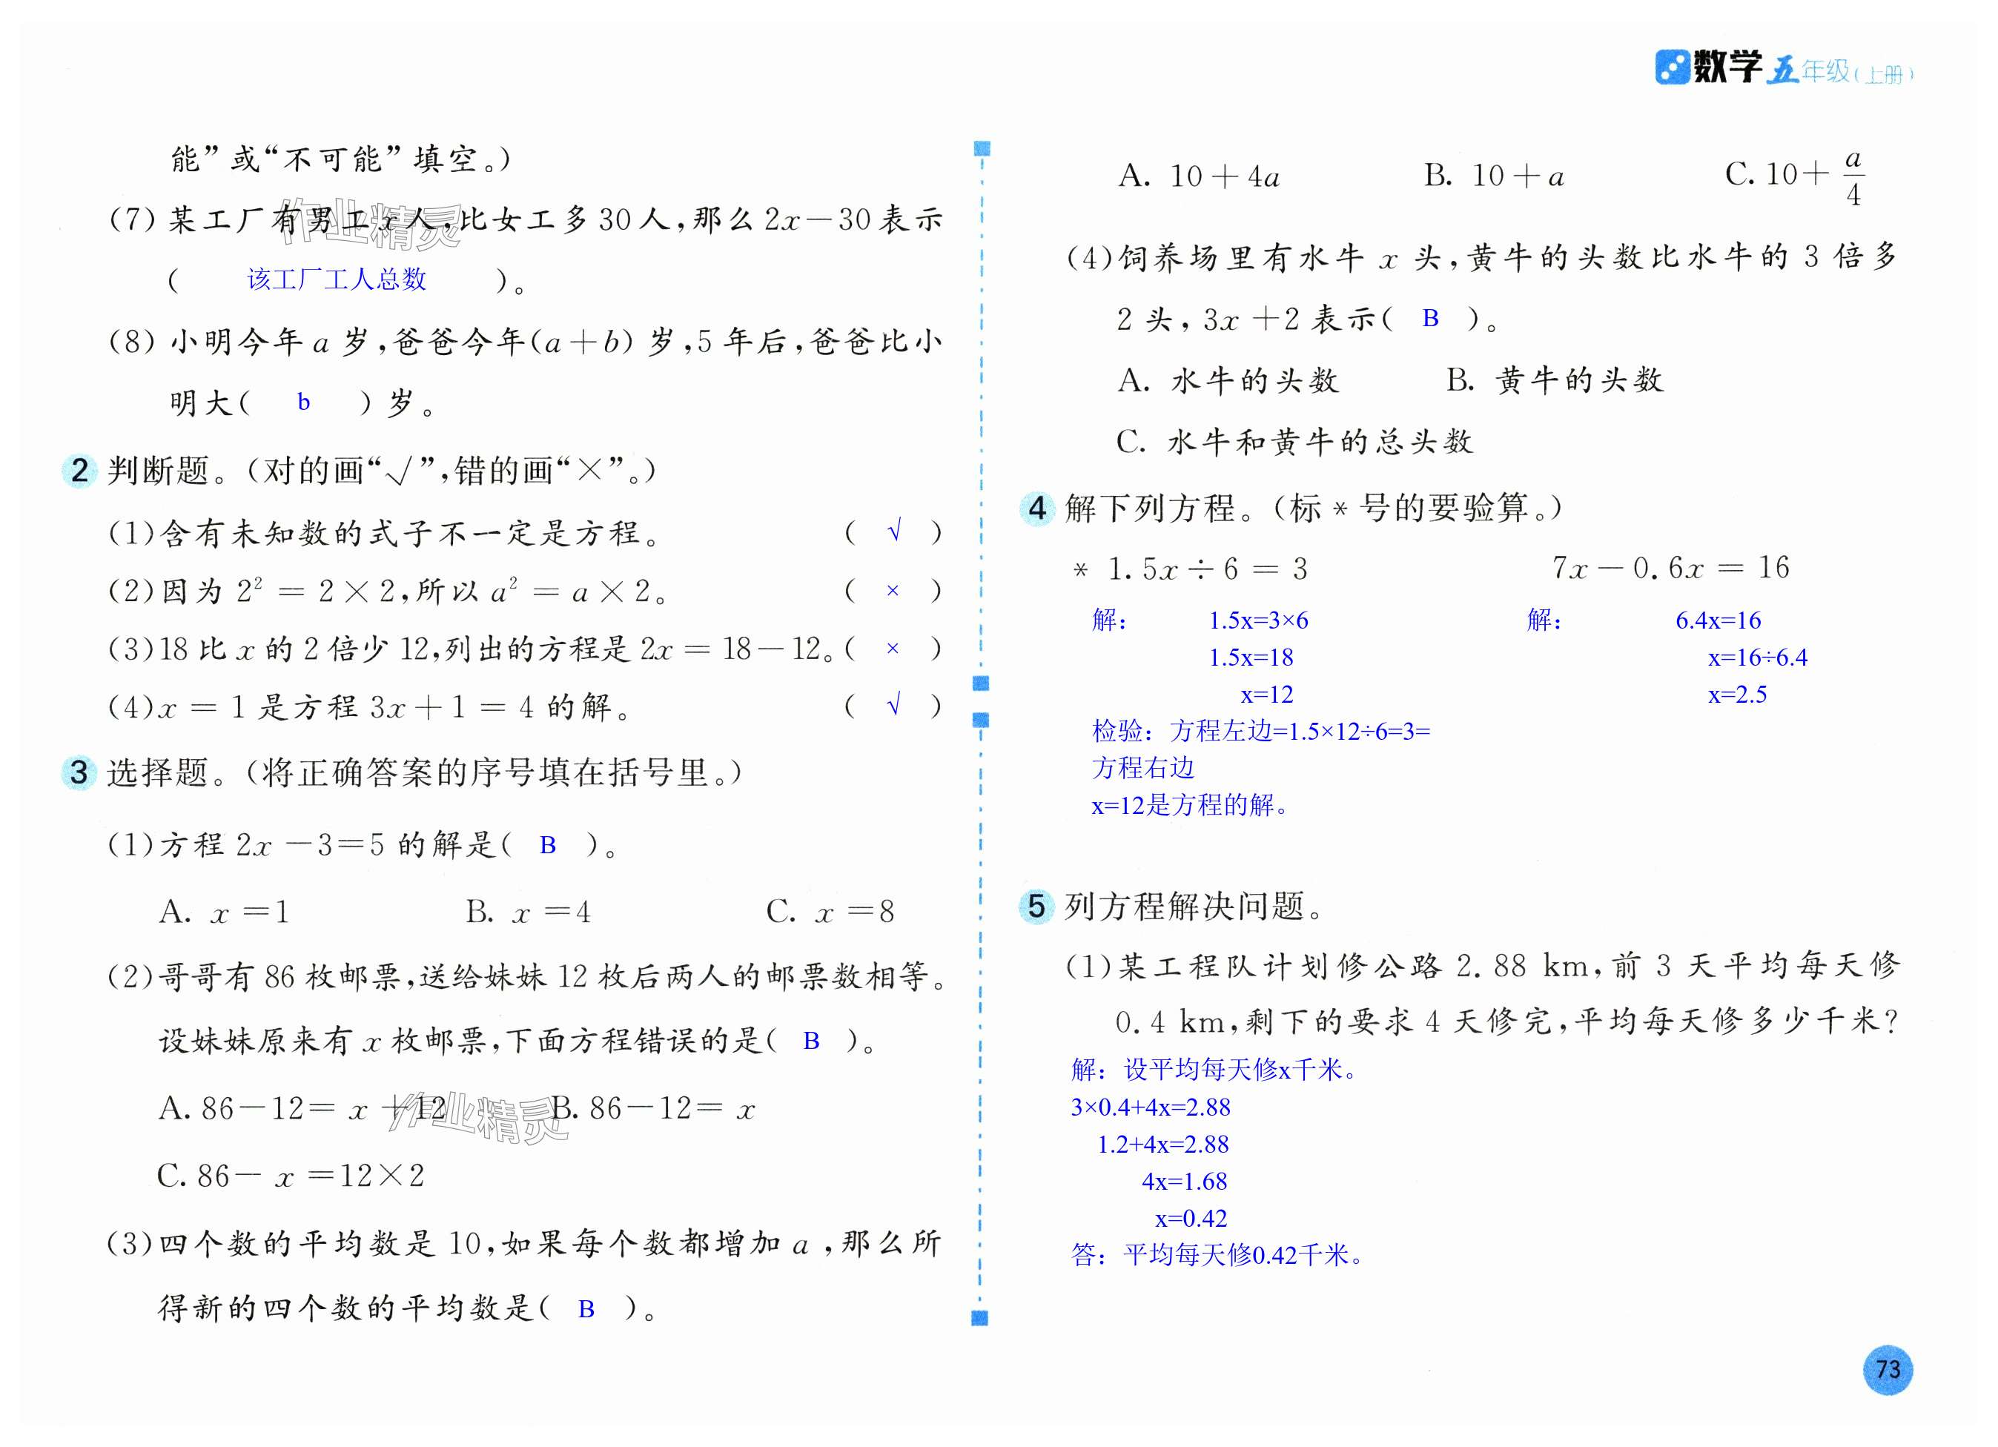Click answer B for 3x+2 表示
1998x1447 pixels.
point(1431,318)
